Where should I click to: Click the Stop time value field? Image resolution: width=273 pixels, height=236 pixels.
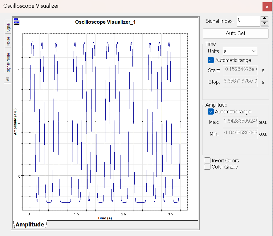coord(240,82)
